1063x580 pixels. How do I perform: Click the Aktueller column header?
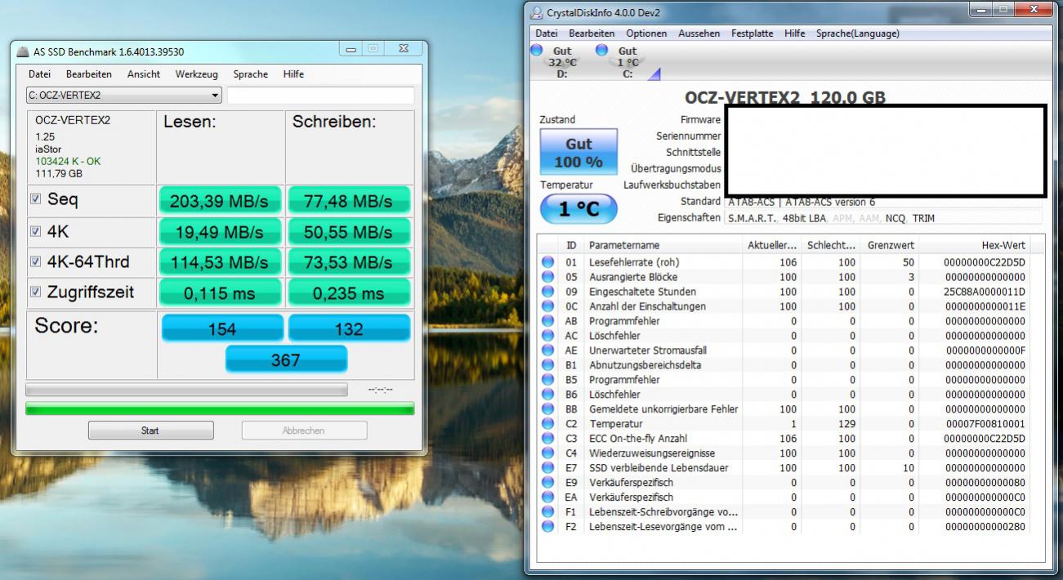pyautogui.click(x=771, y=245)
